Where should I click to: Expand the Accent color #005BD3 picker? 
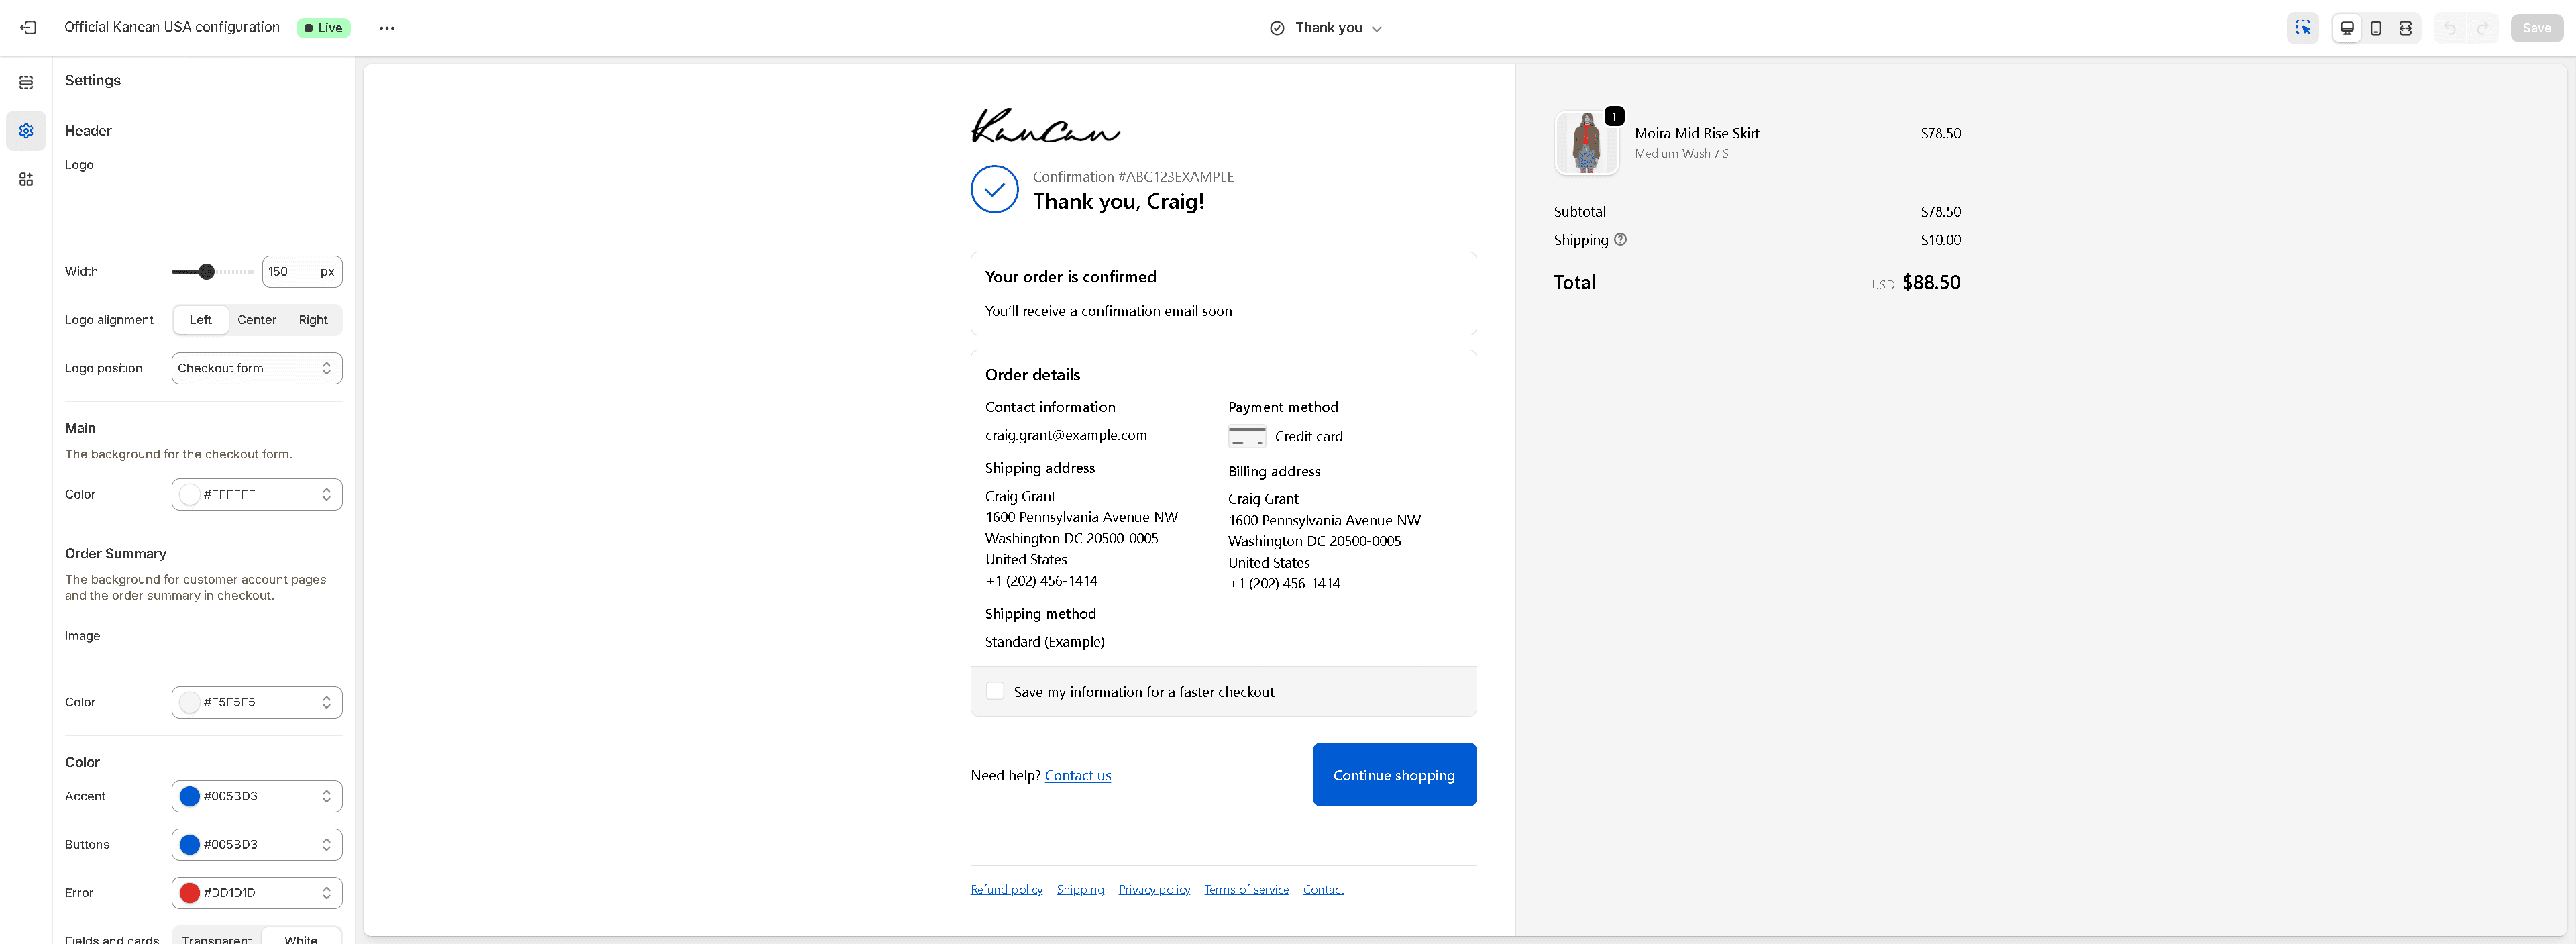[x=257, y=796]
